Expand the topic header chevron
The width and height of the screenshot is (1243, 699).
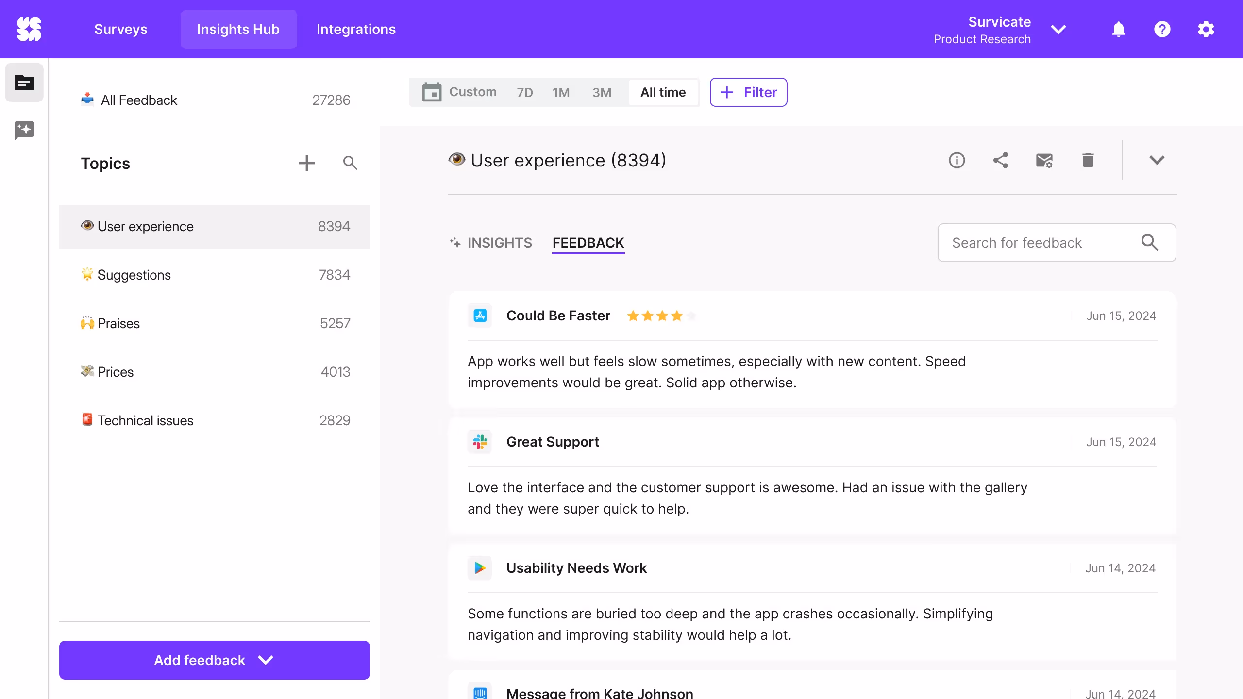point(1157,160)
